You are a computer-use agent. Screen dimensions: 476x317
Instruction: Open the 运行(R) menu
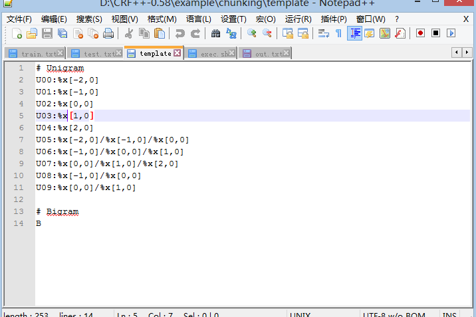tap(298, 19)
